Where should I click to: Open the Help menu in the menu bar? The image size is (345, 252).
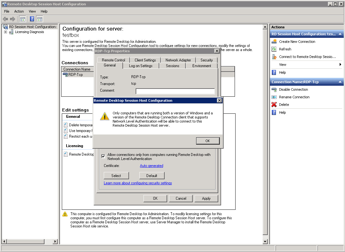pos(44,11)
